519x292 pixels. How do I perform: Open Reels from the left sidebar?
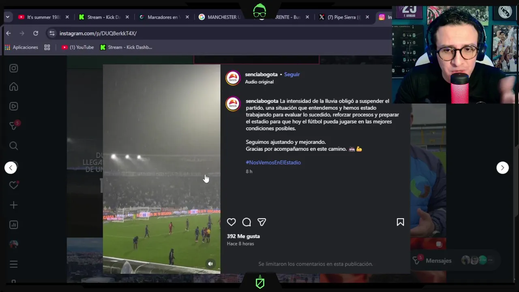(x=14, y=106)
